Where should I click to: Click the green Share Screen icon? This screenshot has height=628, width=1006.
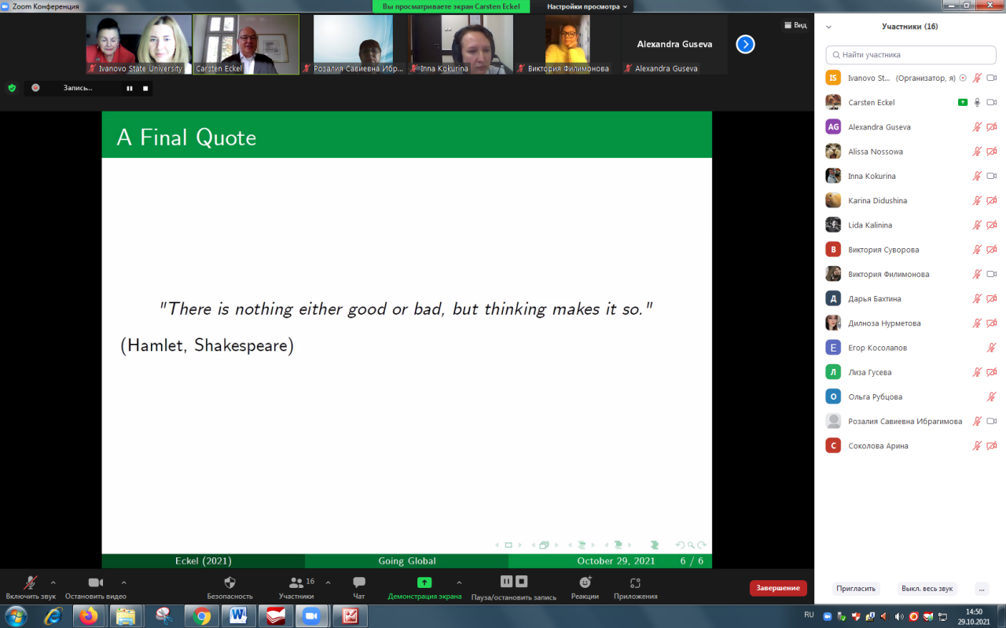[424, 582]
